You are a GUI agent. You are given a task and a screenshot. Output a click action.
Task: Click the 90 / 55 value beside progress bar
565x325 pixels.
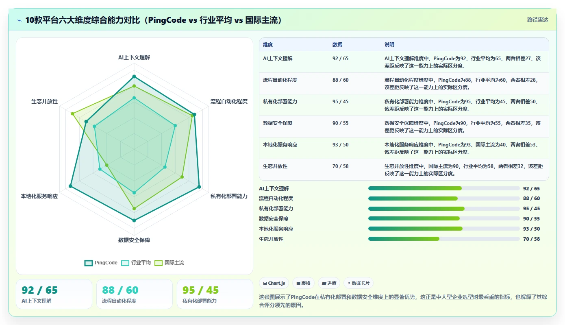pyautogui.click(x=531, y=219)
